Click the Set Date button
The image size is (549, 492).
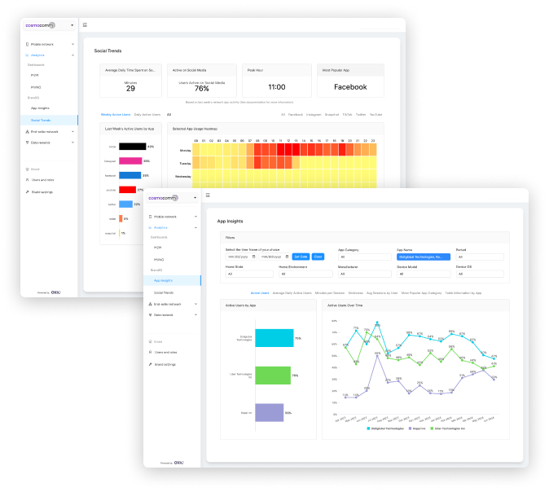tap(301, 257)
